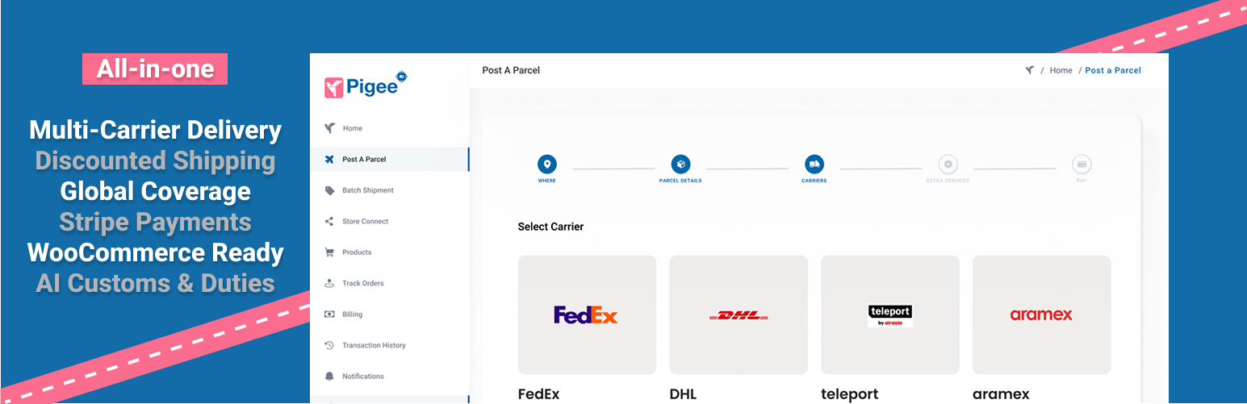Click the WHERE step label
Screen dimensions: 1247x404
[x=547, y=181]
